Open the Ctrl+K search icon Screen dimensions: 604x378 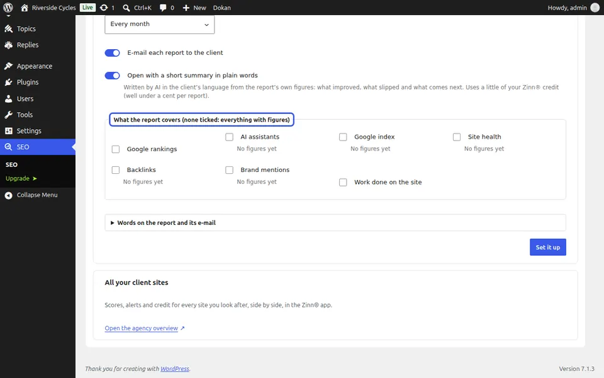126,8
